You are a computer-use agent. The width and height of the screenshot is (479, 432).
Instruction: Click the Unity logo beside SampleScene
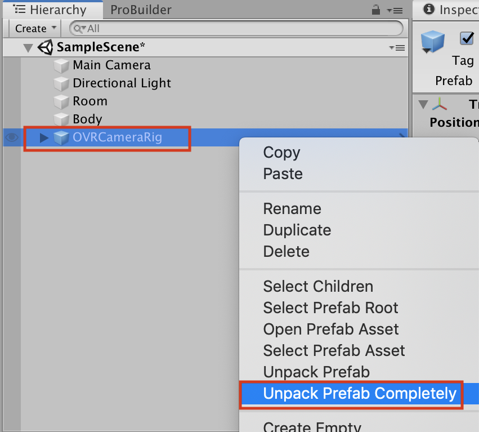pyautogui.click(x=45, y=47)
